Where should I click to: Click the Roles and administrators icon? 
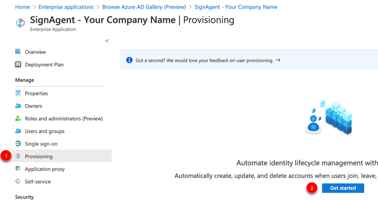[18, 118]
